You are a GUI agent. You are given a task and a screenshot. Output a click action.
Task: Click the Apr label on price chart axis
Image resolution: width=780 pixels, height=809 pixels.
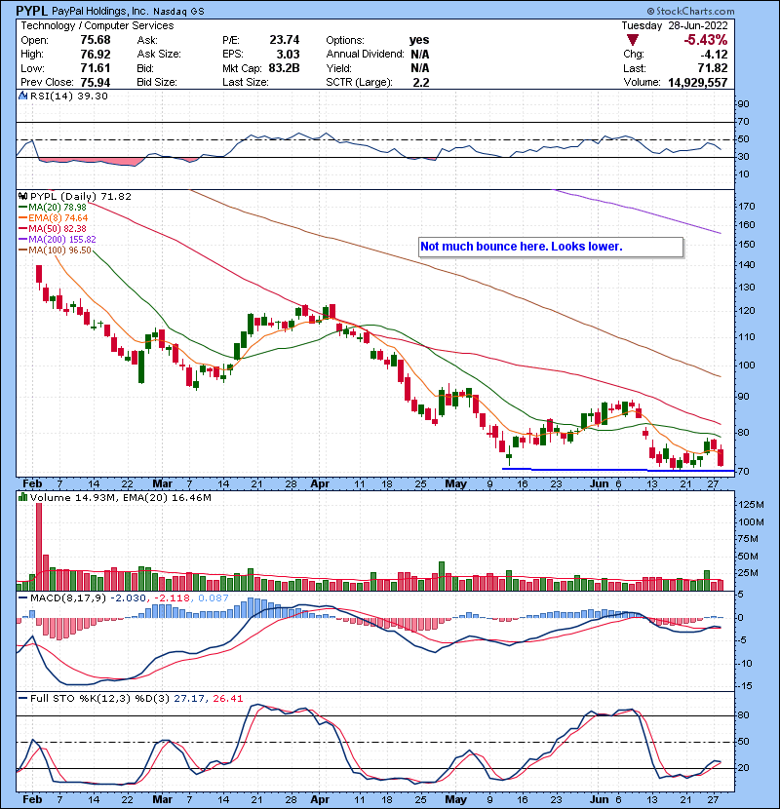click(320, 484)
